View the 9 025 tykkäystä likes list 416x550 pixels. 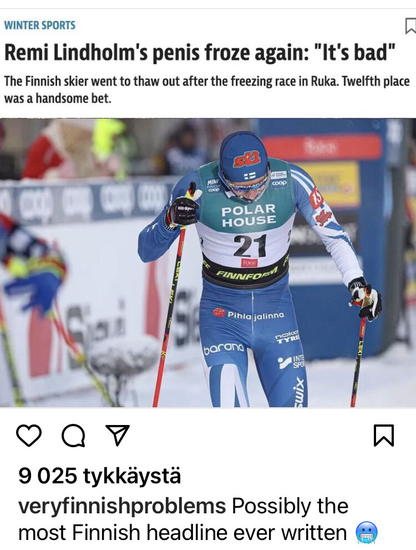99,476
